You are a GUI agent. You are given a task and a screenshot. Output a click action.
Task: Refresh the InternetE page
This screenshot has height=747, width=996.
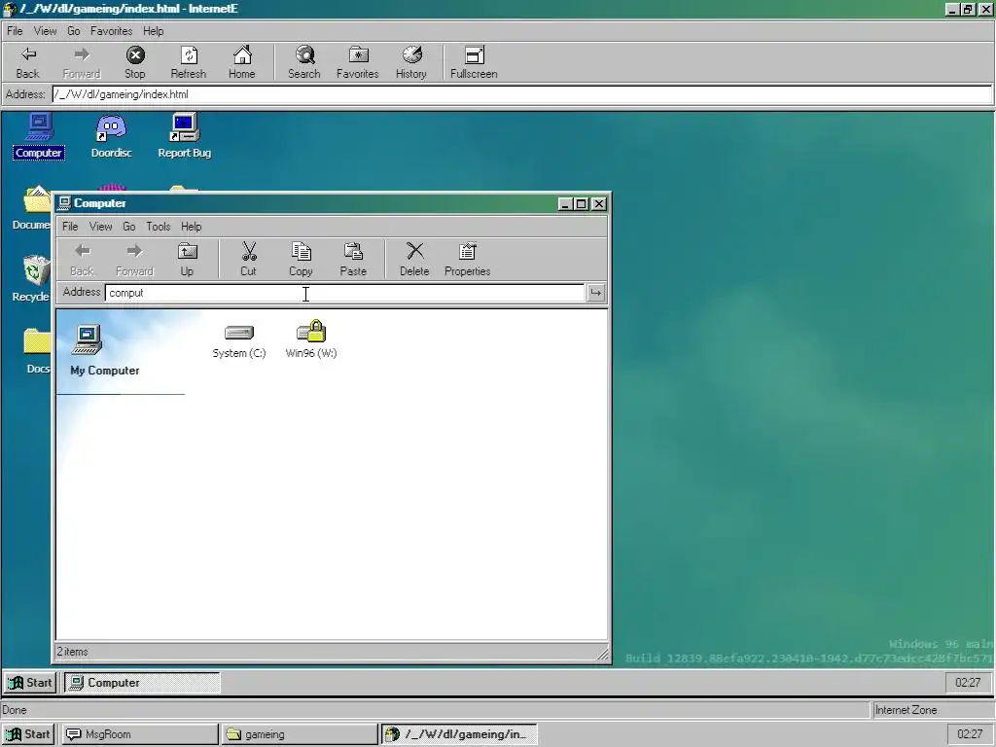click(188, 62)
